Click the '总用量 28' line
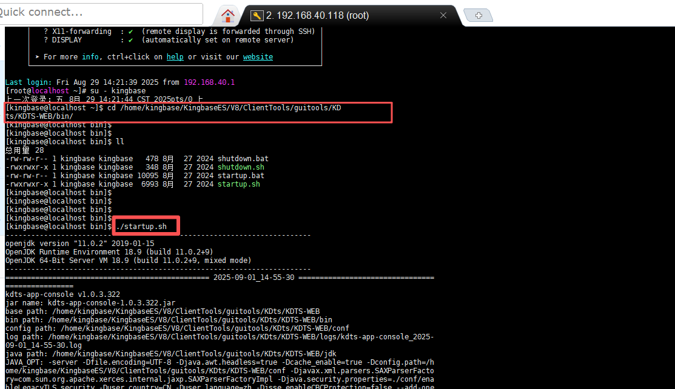The height and width of the screenshot is (389, 675). [24, 150]
